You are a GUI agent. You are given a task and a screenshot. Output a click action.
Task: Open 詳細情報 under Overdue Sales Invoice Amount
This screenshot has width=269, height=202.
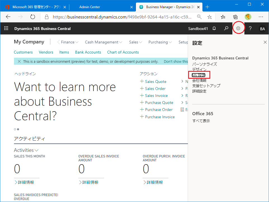click(89, 182)
